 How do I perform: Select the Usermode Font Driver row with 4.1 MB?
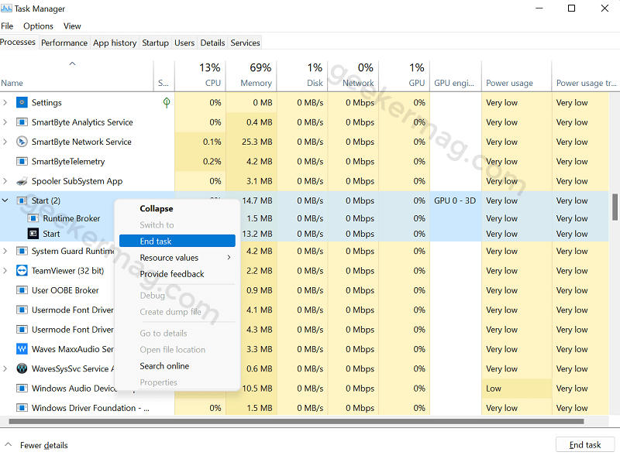[x=304, y=310]
